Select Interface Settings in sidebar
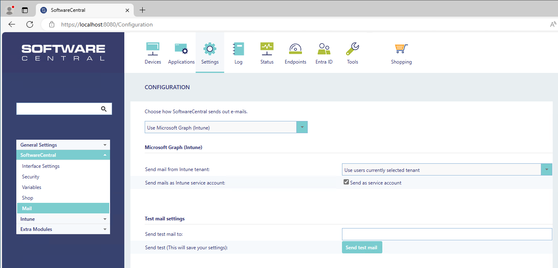This screenshot has width=558, height=268. coord(41,166)
